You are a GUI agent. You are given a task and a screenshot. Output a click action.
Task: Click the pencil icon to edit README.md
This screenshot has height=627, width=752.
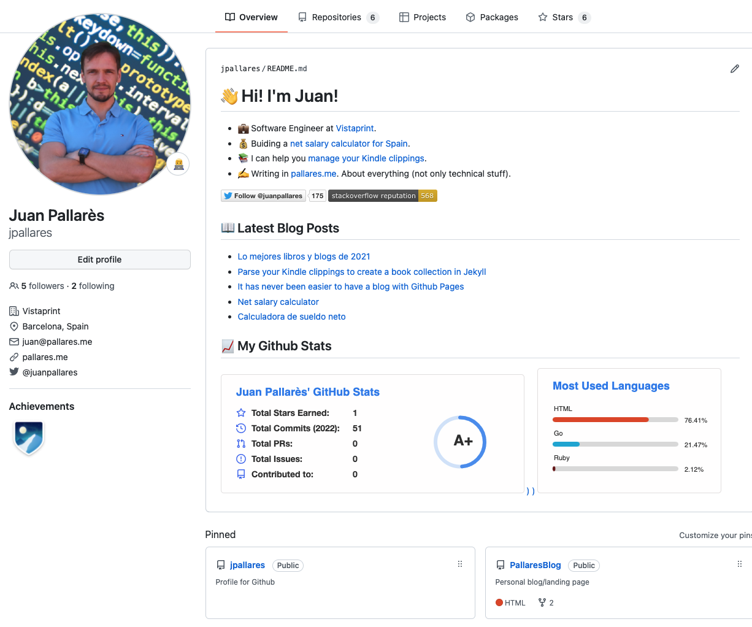point(735,69)
